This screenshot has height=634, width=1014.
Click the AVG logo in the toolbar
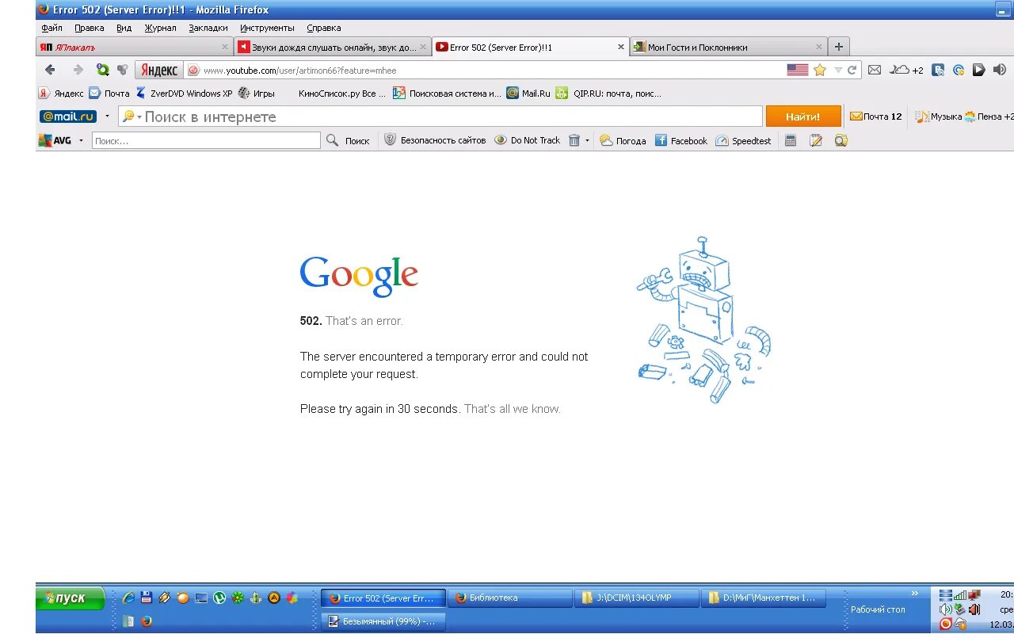(55, 140)
